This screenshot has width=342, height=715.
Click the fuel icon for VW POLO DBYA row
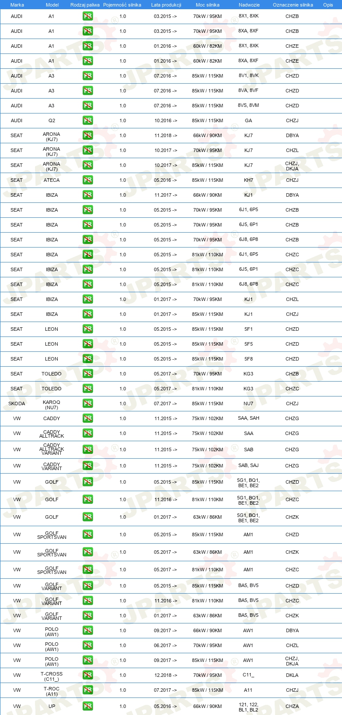pyautogui.click(x=87, y=630)
